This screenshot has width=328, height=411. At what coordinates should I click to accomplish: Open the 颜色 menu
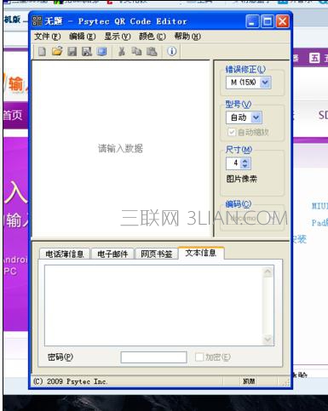[152, 37]
